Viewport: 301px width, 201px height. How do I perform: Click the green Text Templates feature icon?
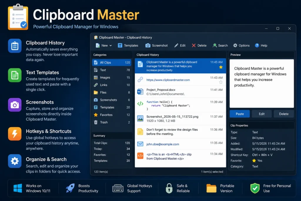[15, 75]
